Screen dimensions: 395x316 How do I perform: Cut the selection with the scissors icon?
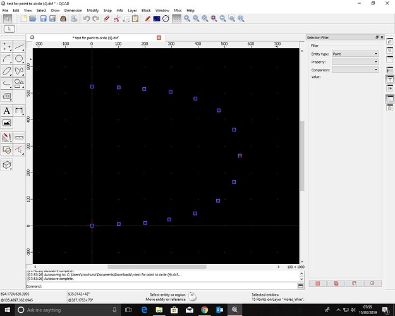(117, 19)
